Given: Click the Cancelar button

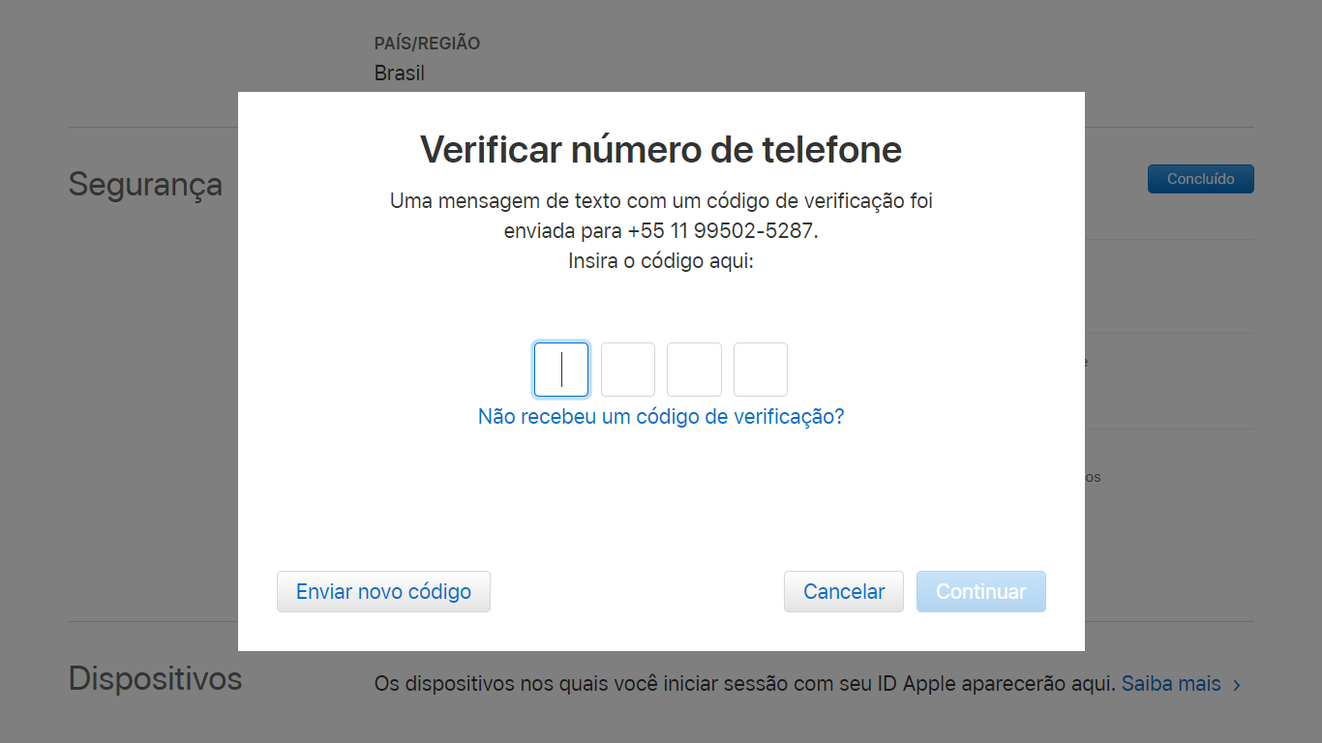Looking at the screenshot, I should click(844, 591).
